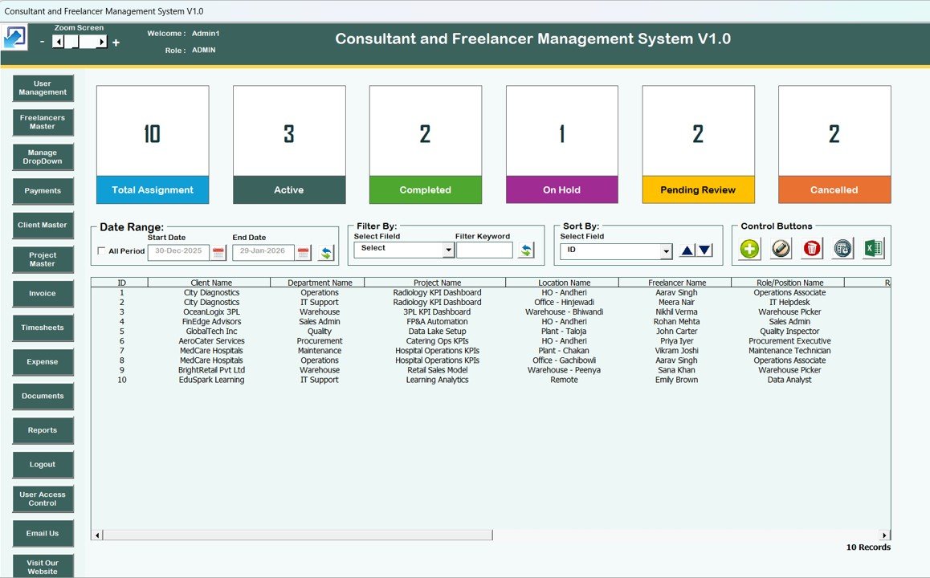Expand the Filter By Select Field dropdown
This screenshot has width=930, height=578.
448,250
